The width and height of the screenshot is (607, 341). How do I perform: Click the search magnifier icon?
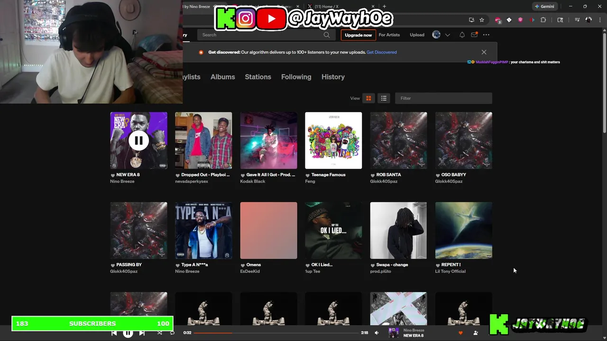[x=327, y=35]
